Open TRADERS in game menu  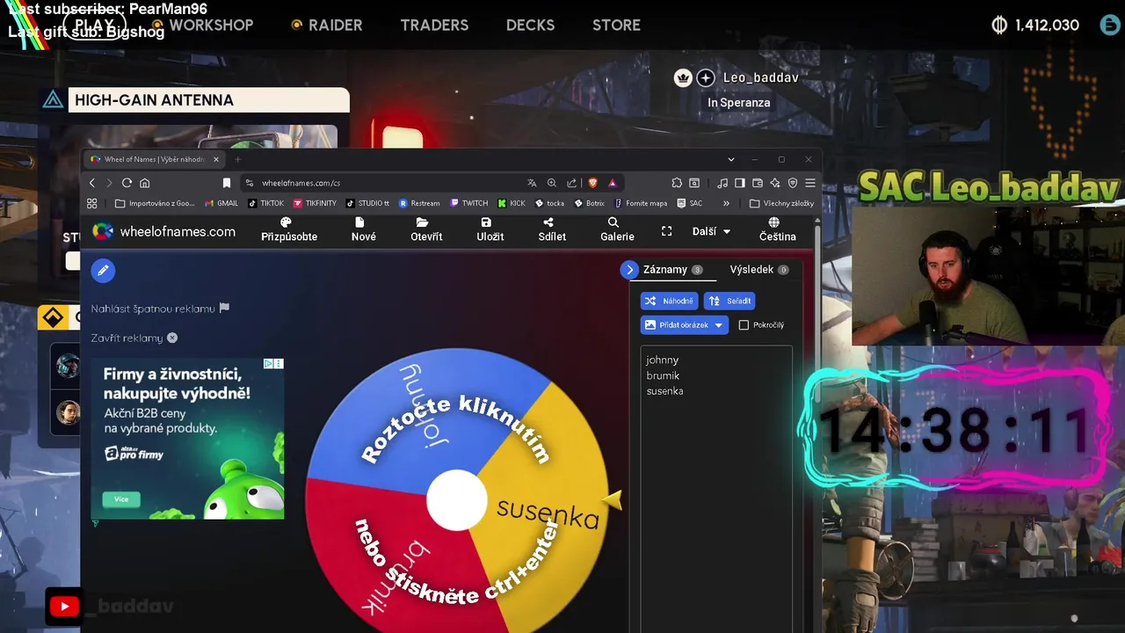[434, 25]
